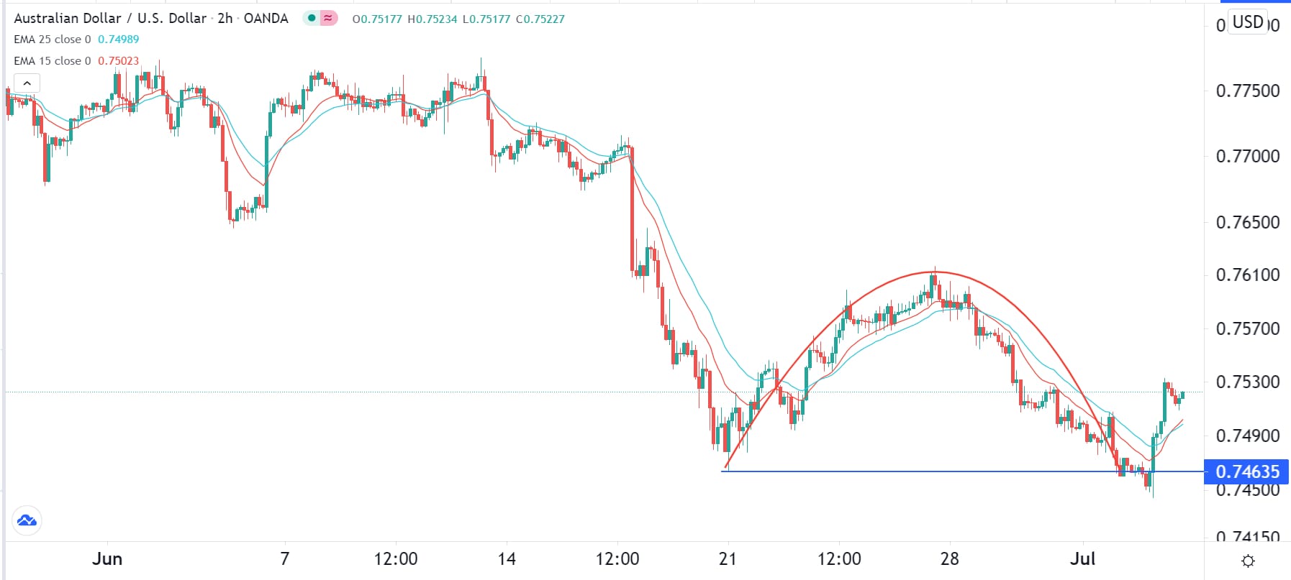
Task: Select the EMA 25 close indicator legend
Action: tap(53, 40)
